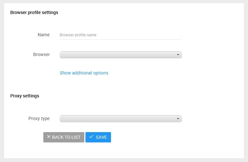Click the Name field label
Screen dimensions: 248x162
(44, 35)
